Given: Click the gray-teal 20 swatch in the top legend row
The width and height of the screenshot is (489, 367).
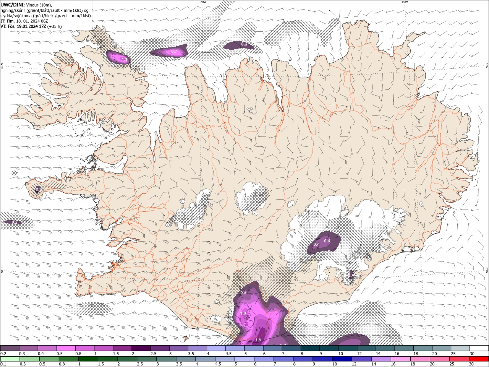Looking at the screenshot, I should tap(442, 348).
